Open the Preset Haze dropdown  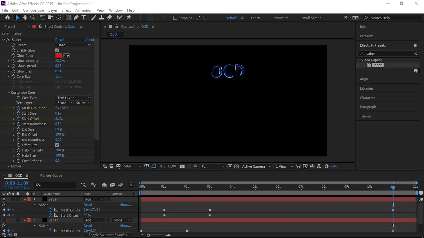pyautogui.click(x=74, y=45)
